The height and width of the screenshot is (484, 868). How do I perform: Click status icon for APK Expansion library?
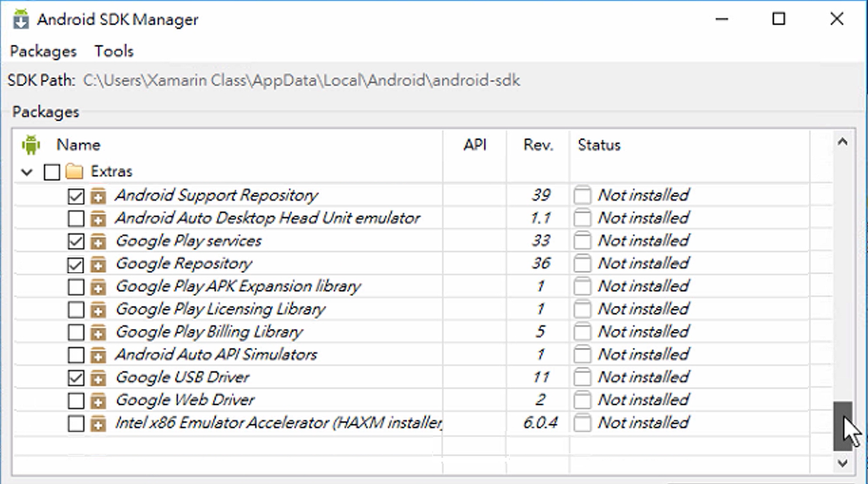point(582,287)
